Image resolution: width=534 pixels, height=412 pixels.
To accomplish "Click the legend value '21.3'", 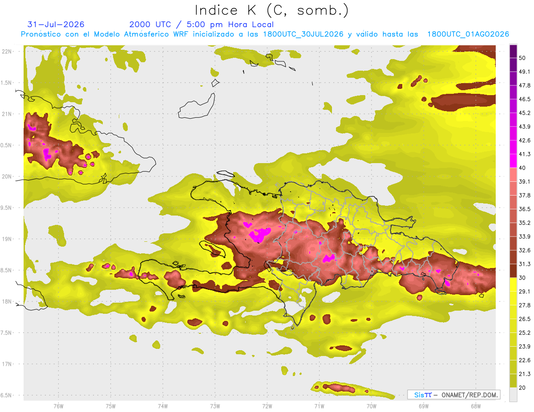I will pyautogui.click(x=525, y=374).
